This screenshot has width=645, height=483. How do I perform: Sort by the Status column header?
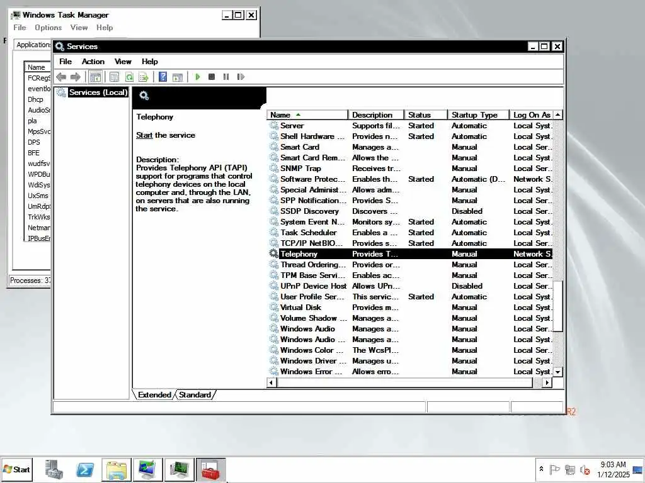[425, 115]
